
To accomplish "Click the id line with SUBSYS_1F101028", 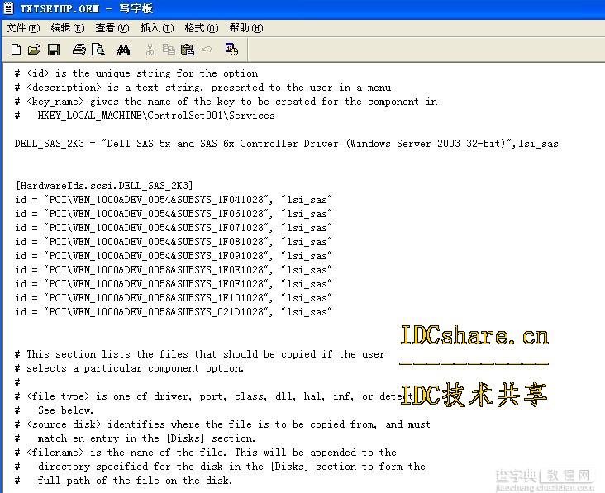I will coord(174,298).
